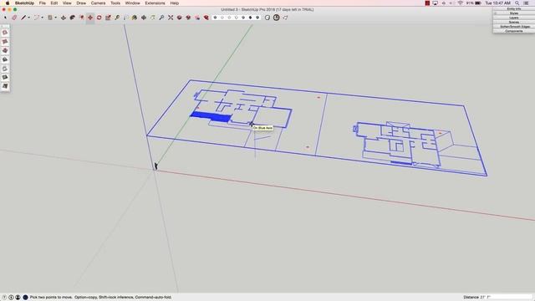Open macOS Notification Center
Image resolution: width=535 pixels, height=301 pixels.
point(527,3)
